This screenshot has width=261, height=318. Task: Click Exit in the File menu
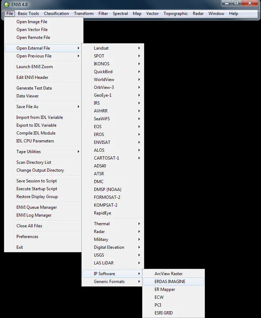coord(44,247)
